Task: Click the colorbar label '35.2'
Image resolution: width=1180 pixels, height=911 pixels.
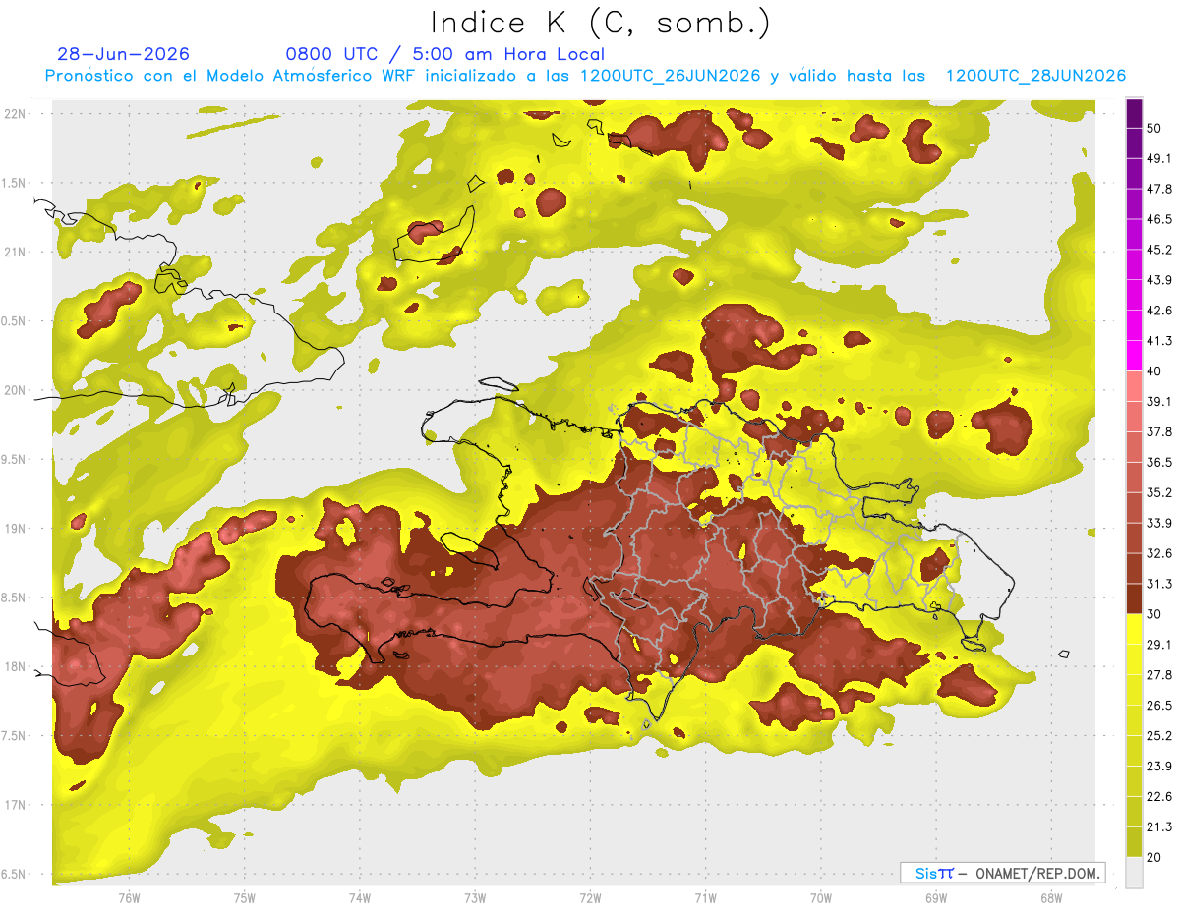Action: 1159,492
